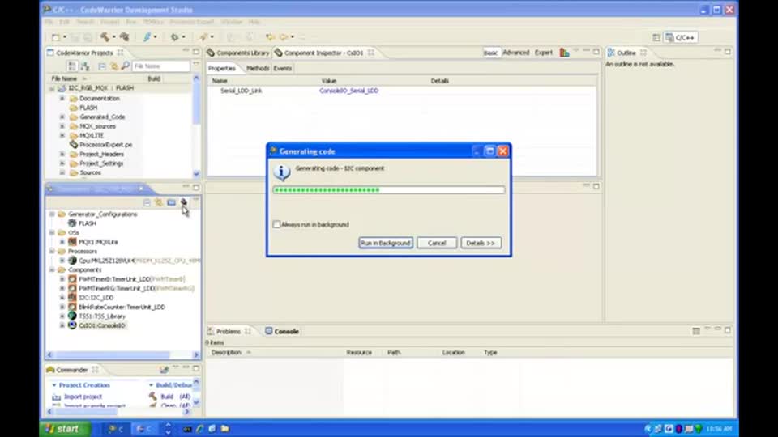Click the folder icon in the taskbar quick launch
The width and height of the screenshot is (778, 437).
tap(224, 429)
